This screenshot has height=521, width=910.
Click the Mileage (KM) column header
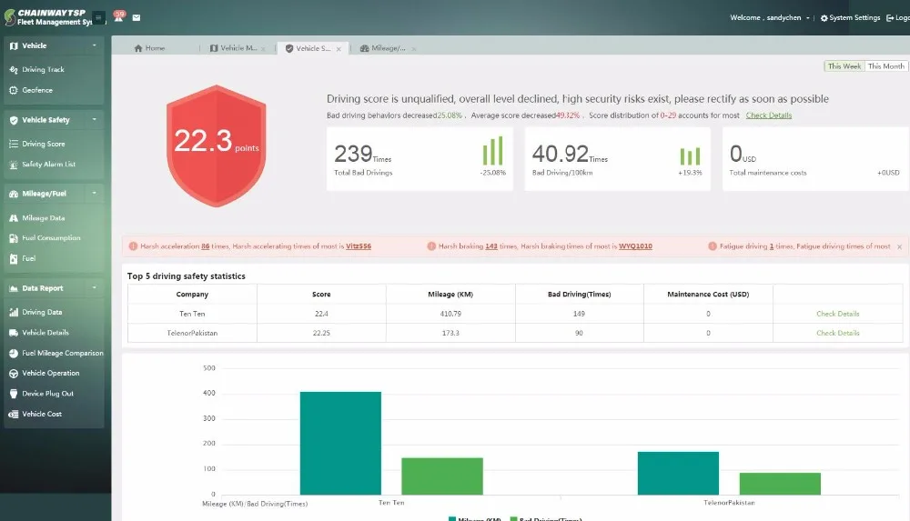click(x=450, y=295)
